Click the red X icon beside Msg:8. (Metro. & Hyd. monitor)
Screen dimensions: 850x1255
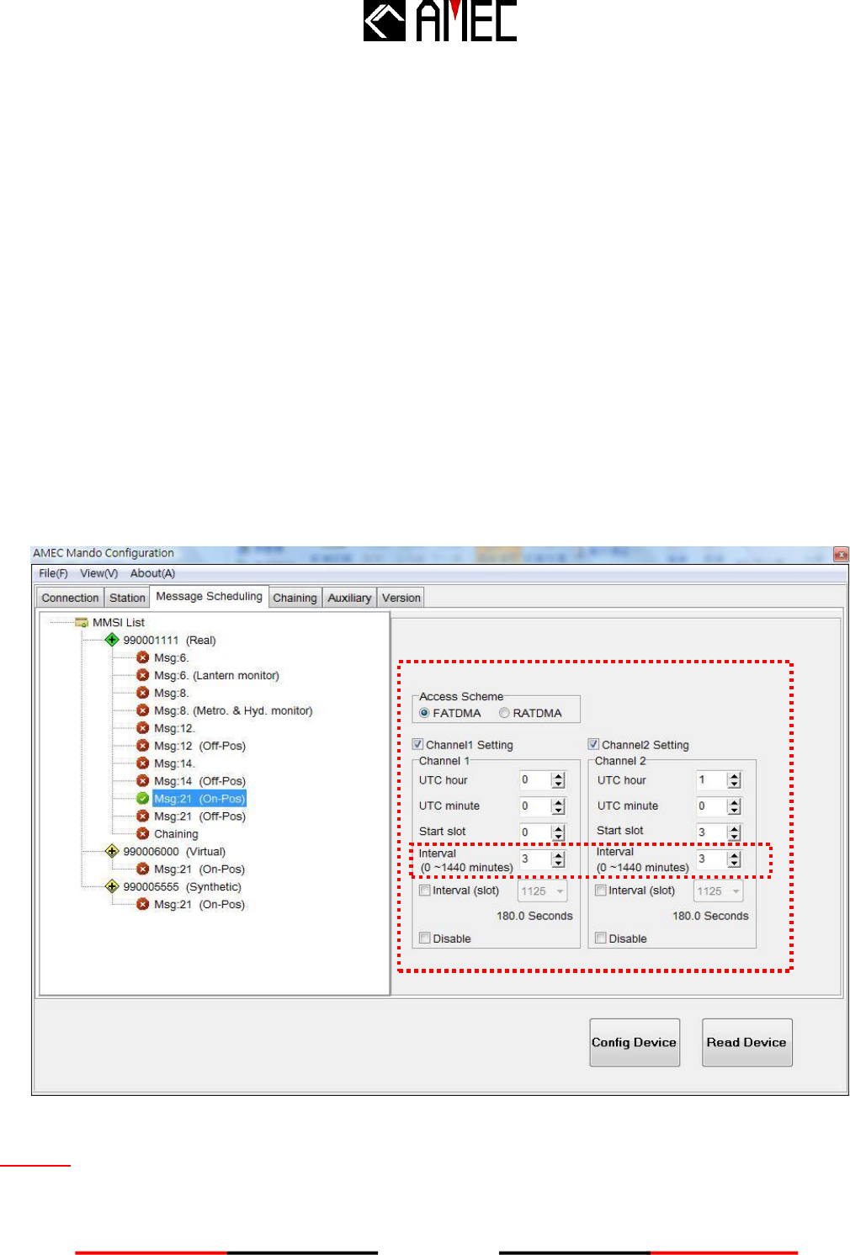(x=143, y=710)
